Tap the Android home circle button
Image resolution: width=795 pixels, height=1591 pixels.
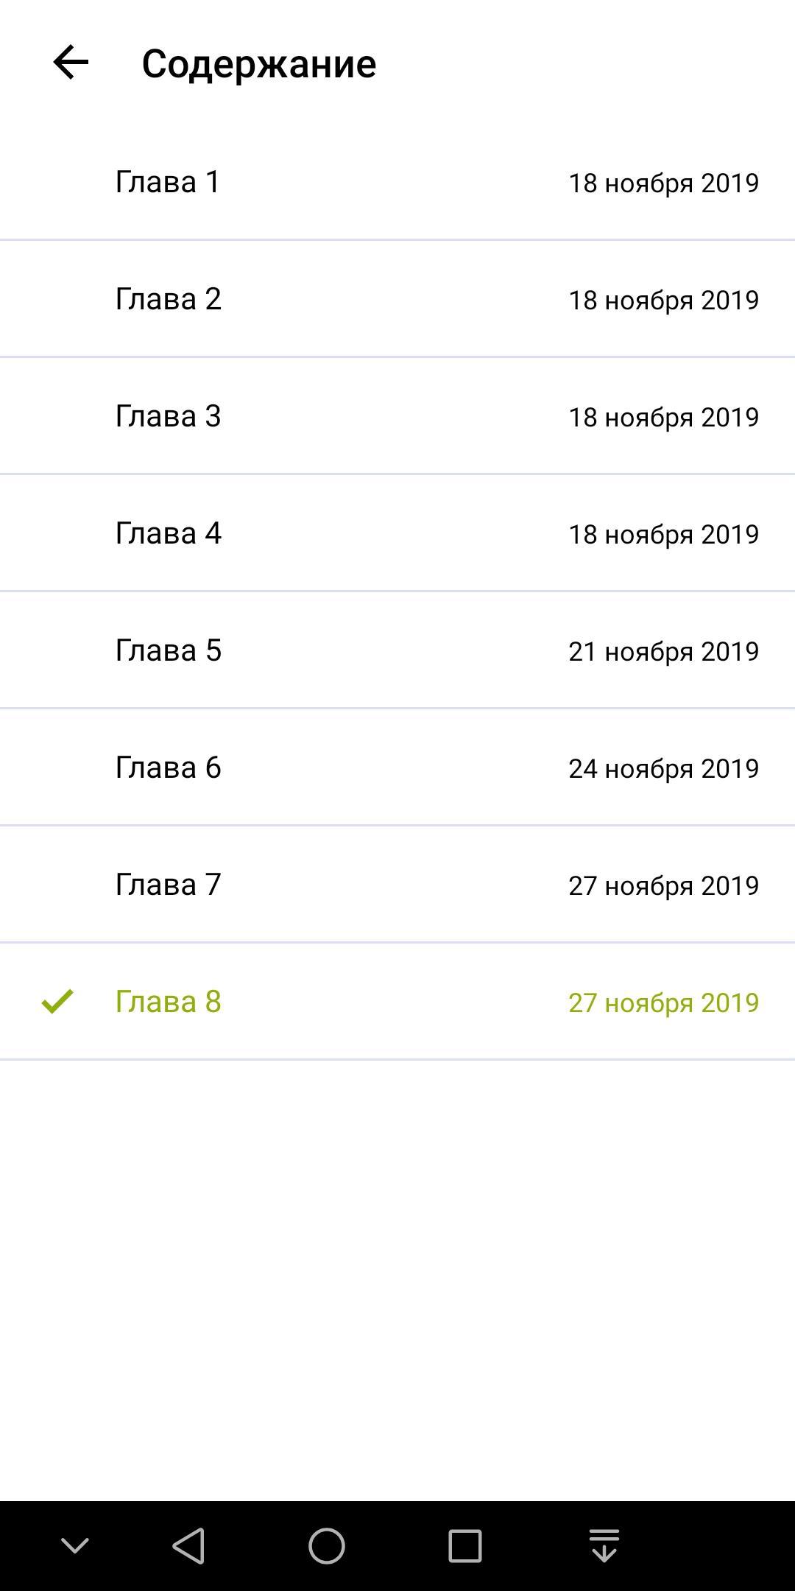[x=326, y=1545]
